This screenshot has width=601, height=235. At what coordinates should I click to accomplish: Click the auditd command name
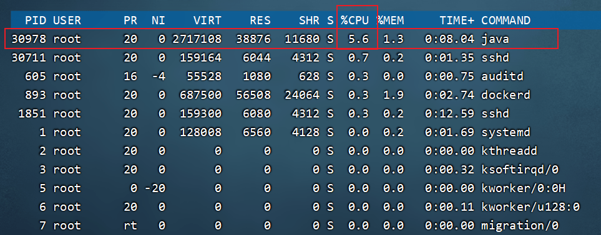tap(502, 76)
